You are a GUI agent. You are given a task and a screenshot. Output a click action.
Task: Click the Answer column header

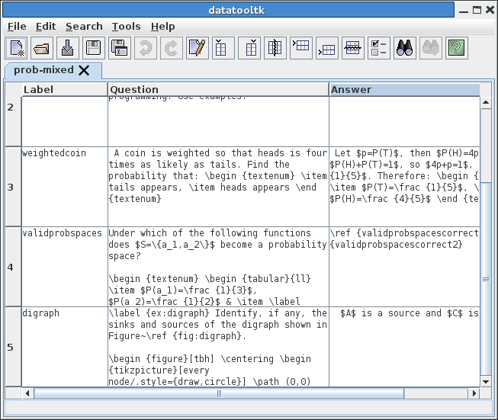(x=404, y=89)
